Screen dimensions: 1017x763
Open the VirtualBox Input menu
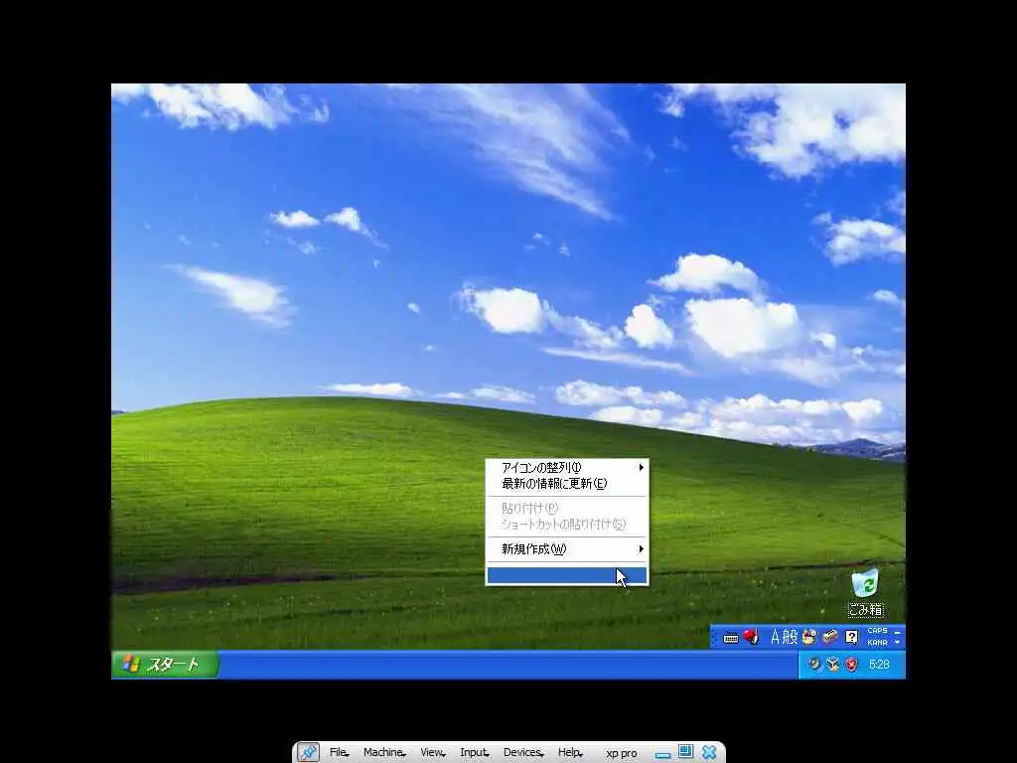(474, 753)
